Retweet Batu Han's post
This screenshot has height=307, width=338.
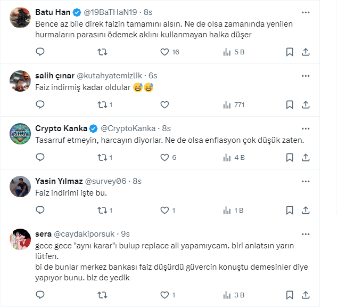click(x=103, y=52)
